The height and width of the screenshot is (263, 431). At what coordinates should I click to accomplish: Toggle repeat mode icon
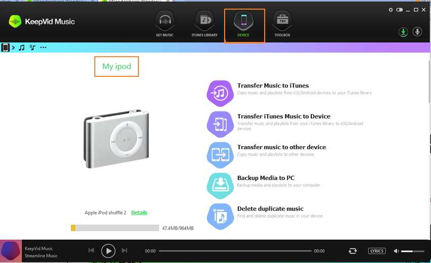click(x=353, y=251)
